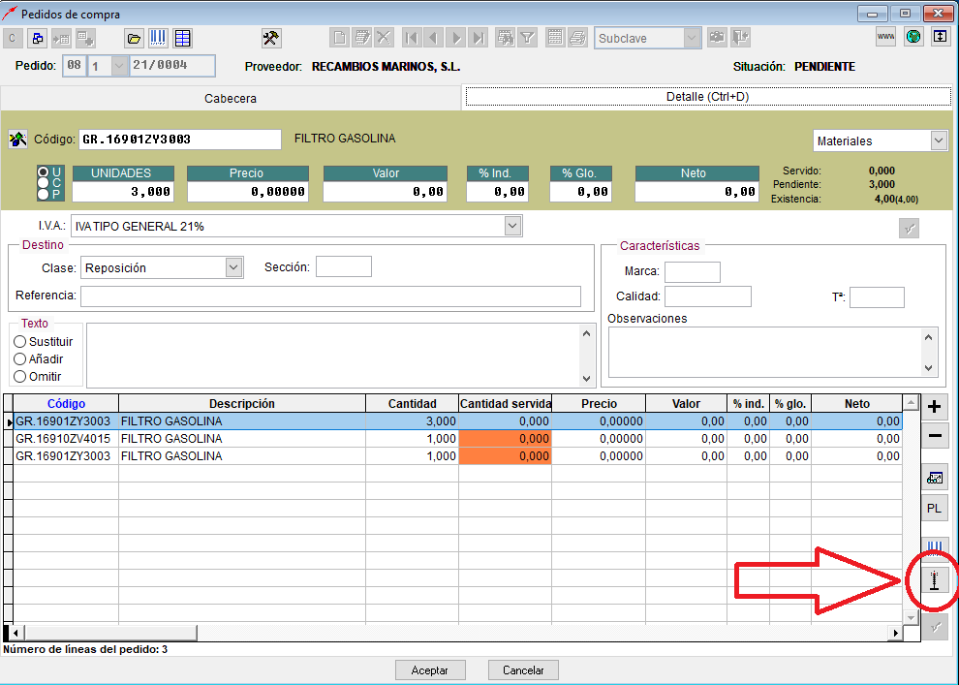Screen dimensions: 959x685
Task: Open the folder icon in the toolbar
Action: [134, 39]
